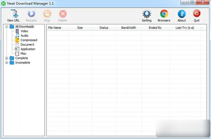This screenshot has width=211, height=139.
Task: Open the About info icon
Action: tap(182, 14)
